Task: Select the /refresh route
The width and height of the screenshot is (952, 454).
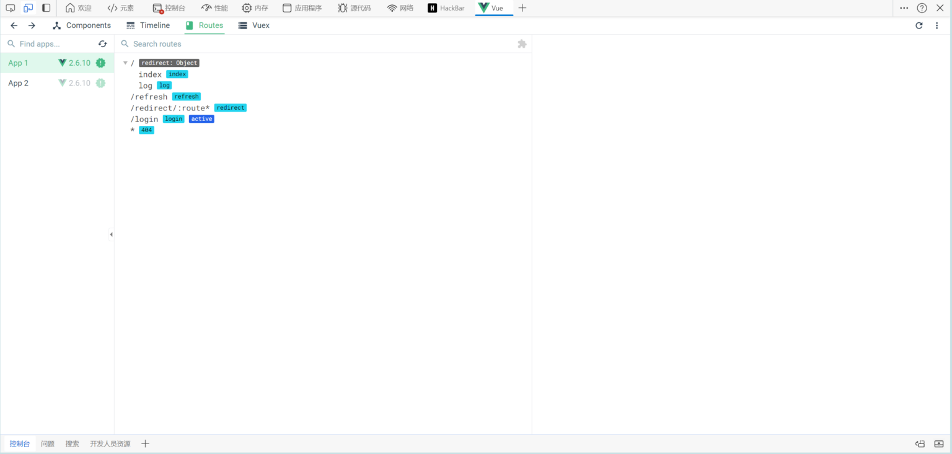Action: 149,97
